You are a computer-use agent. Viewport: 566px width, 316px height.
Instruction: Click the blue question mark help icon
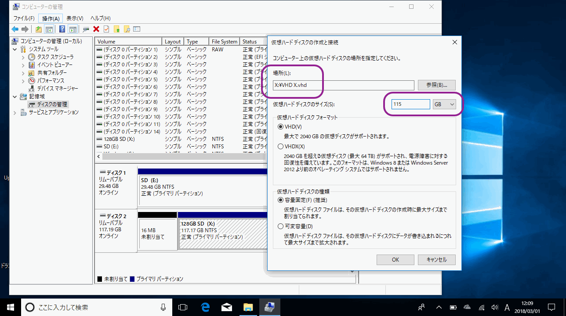tap(62, 29)
